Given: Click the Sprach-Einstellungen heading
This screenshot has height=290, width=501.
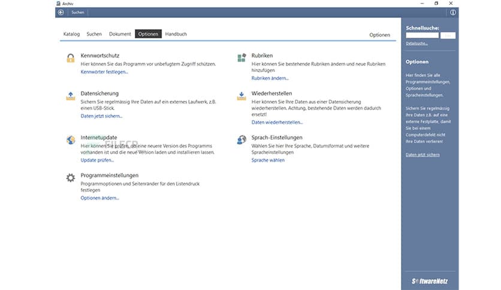Looking at the screenshot, I should pyautogui.click(x=277, y=137).
